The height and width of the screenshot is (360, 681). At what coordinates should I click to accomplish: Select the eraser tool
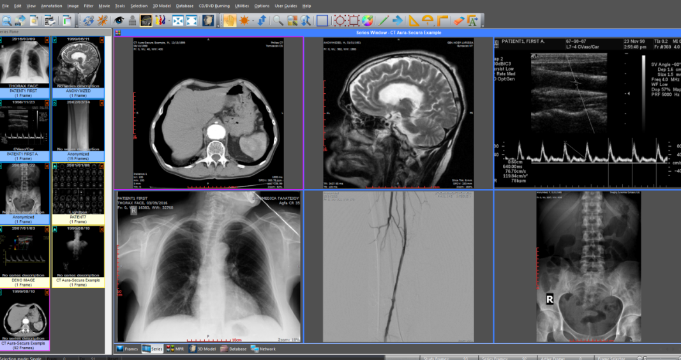click(459, 20)
